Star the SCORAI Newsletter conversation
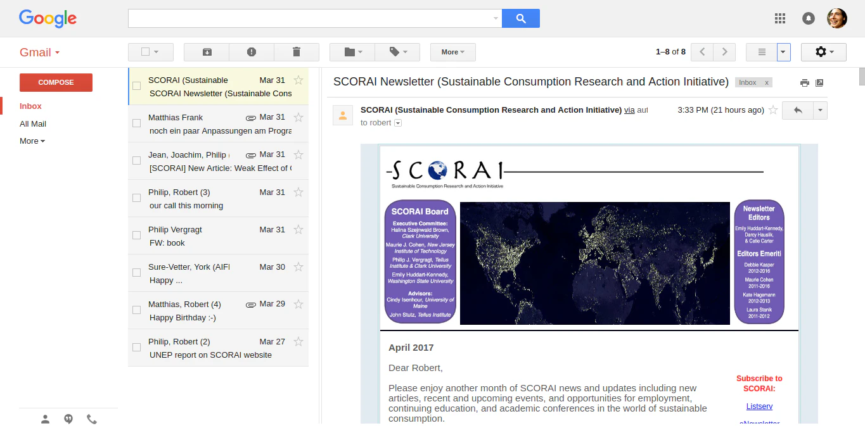 298,80
